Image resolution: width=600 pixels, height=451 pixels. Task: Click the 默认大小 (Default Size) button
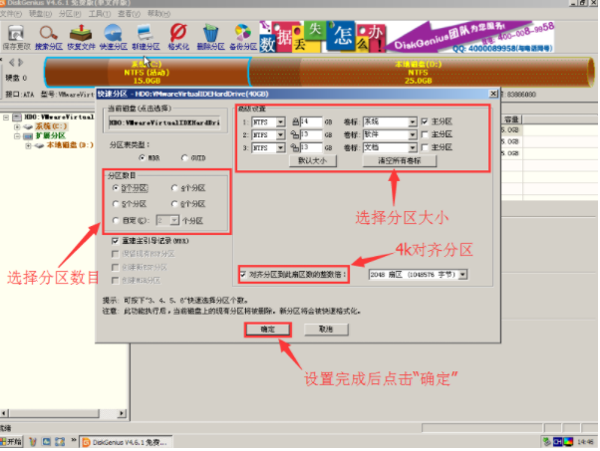point(312,159)
